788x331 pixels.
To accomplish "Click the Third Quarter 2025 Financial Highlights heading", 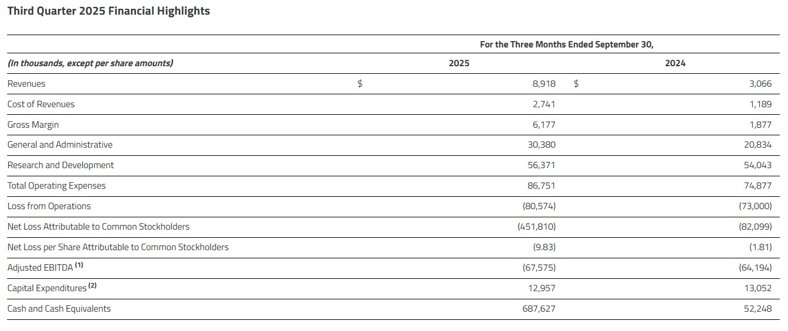I will coord(109,11).
